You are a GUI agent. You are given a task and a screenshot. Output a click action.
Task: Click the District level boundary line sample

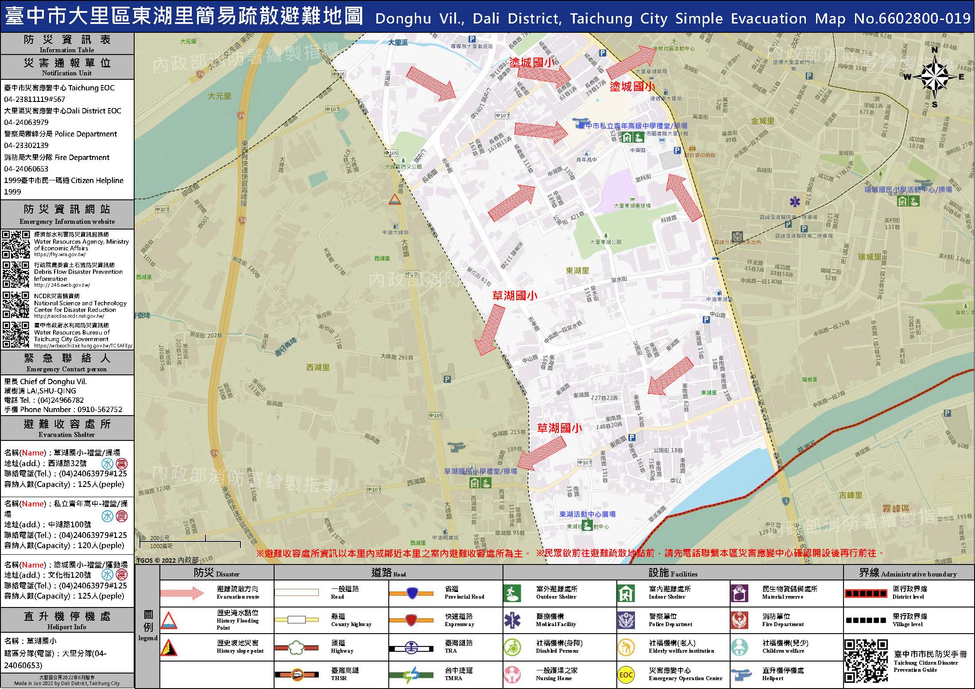866,593
